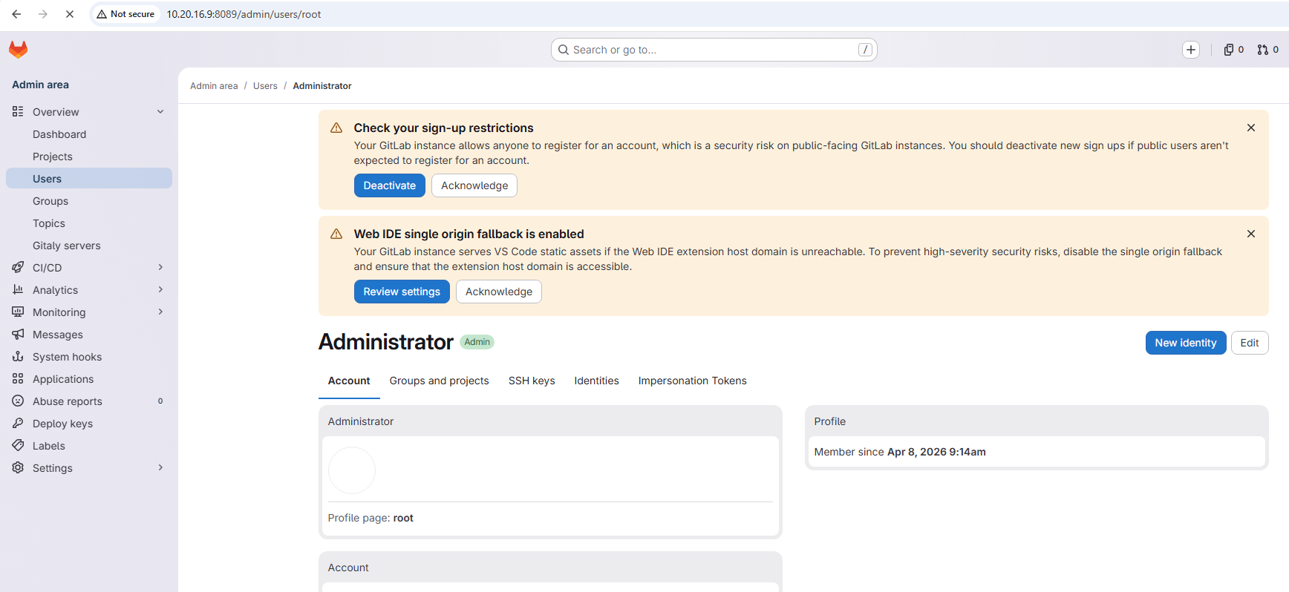
Task: Click the Administrator breadcrumb item
Action: click(322, 86)
